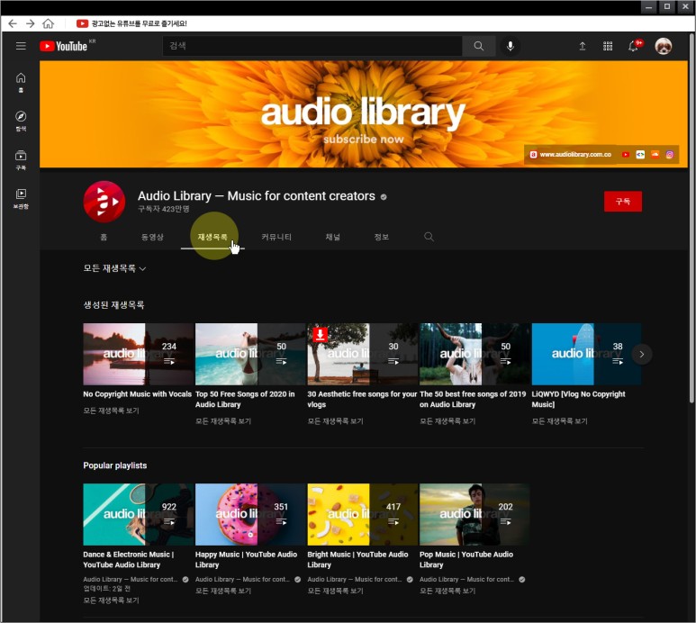This screenshot has height=623, width=696.
Task: Click the channel name Audio Library heading
Action: pos(256,195)
